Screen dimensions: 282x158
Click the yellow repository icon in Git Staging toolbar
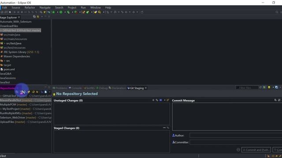(269, 87)
